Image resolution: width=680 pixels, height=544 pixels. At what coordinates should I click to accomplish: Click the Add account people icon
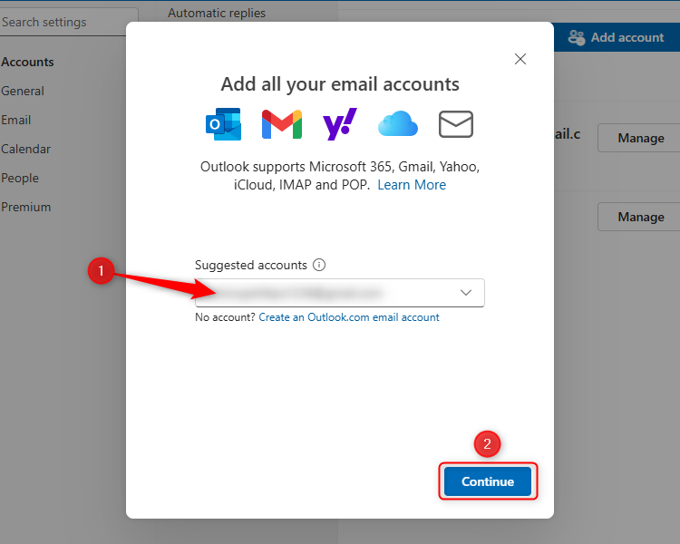(x=577, y=37)
